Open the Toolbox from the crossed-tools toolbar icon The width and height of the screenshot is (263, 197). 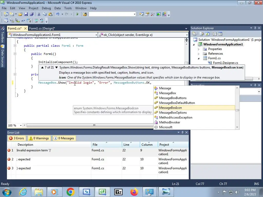pyautogui.click(x=153, y=14)
